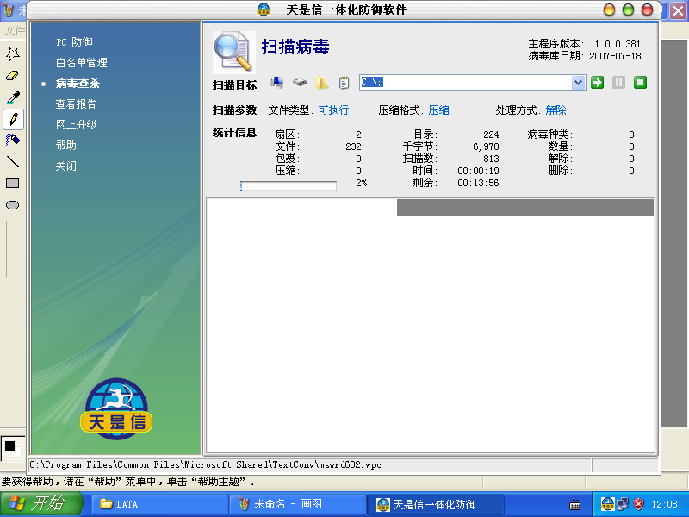This screenshot has height=517, width=689.
Task: Click the greyed-out pause scan button
Action: [x=618, y=82]
